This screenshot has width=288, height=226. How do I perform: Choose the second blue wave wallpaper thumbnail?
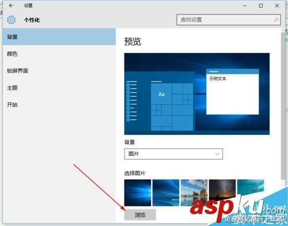coord(166,193)
